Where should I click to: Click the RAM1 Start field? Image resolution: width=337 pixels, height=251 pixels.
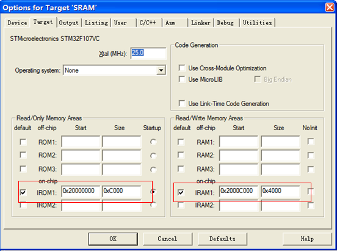(239, 141)
